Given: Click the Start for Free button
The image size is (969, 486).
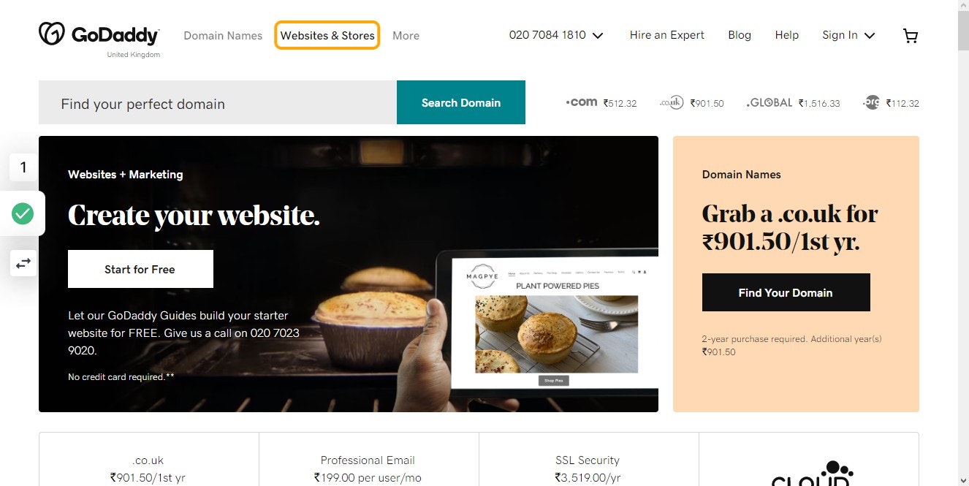Looking at the screenshot, I should tap(140, 269).
